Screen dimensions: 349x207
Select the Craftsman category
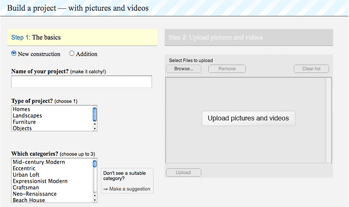(52, 187)
